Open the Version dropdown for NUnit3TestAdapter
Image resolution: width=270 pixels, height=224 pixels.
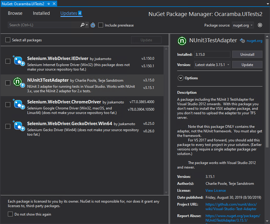(212, 65)
